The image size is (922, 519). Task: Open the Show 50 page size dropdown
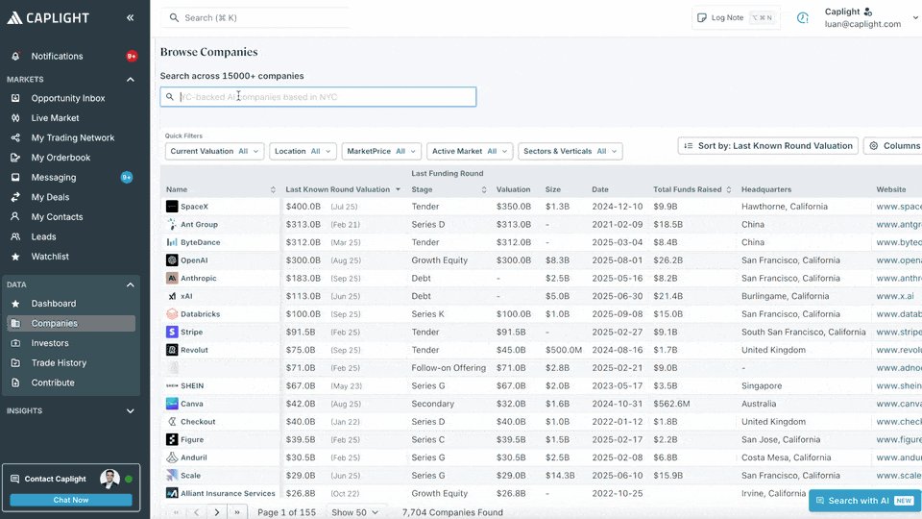(x=354, y=512)
